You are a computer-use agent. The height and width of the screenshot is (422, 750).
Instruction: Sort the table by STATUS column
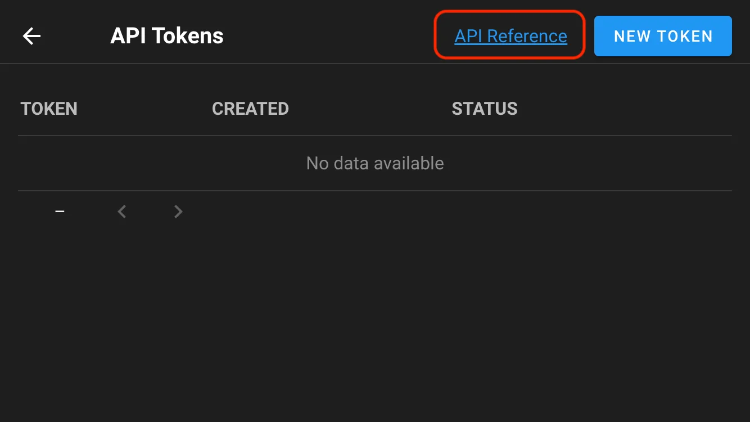(x=484, y=109)
